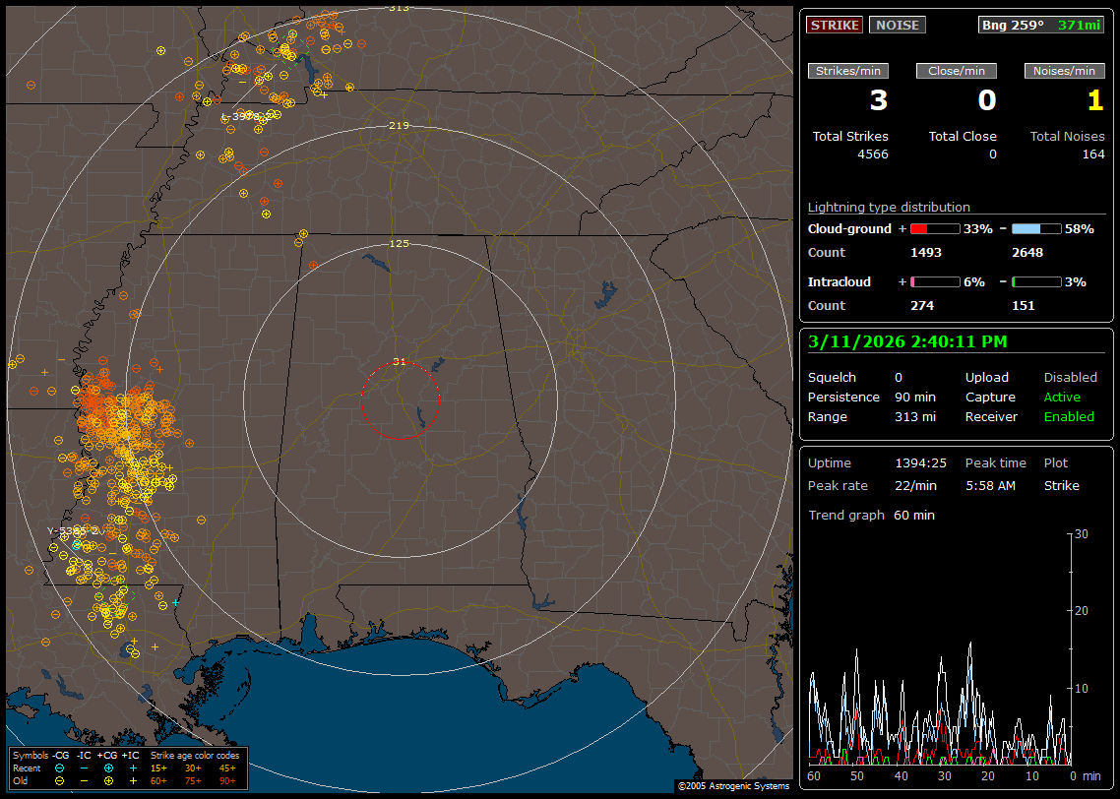Click the date and time display
This screenshot has height=799, width=1120.
907,341
